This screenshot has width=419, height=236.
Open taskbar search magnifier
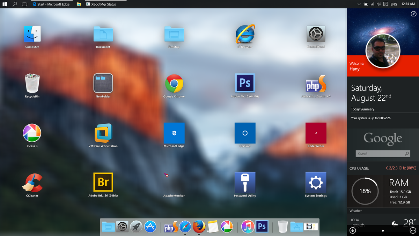tap(15, 4)
